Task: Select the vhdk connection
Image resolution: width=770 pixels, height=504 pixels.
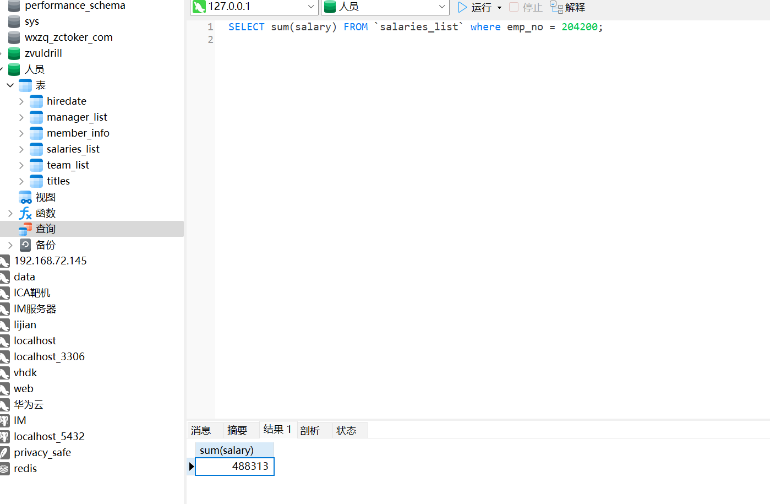Action: click(x=25, y=373)
